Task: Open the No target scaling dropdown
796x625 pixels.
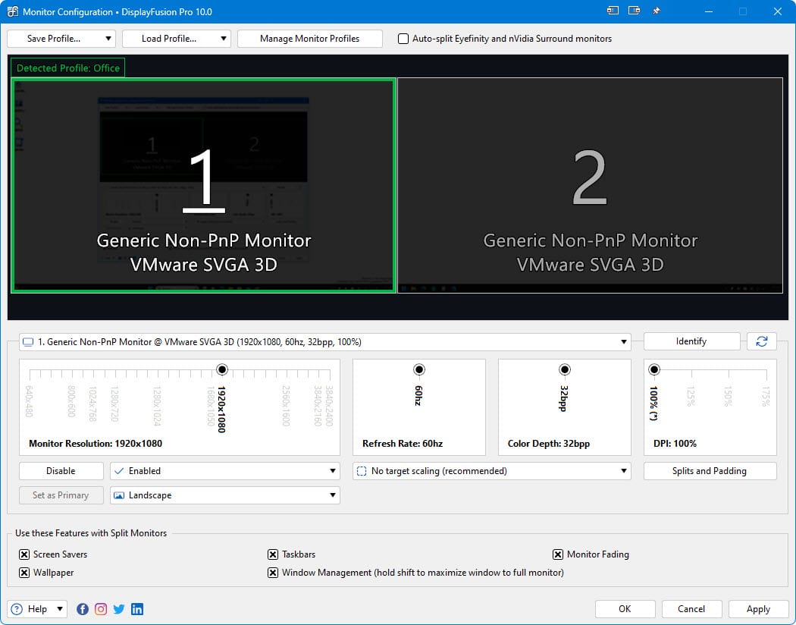Action: point(491,471)
